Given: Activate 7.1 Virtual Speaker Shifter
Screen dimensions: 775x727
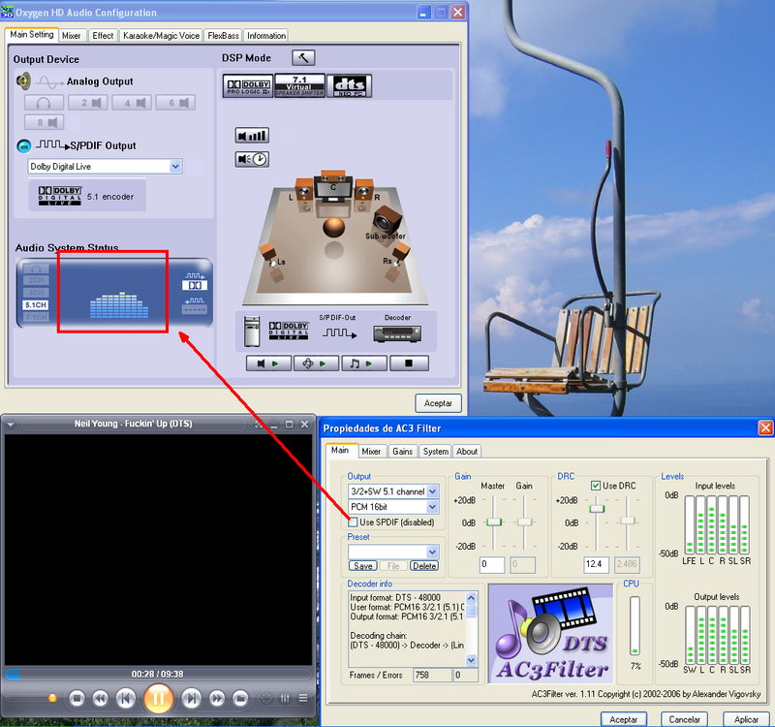Looking at the screenshot, I should 299,86.
